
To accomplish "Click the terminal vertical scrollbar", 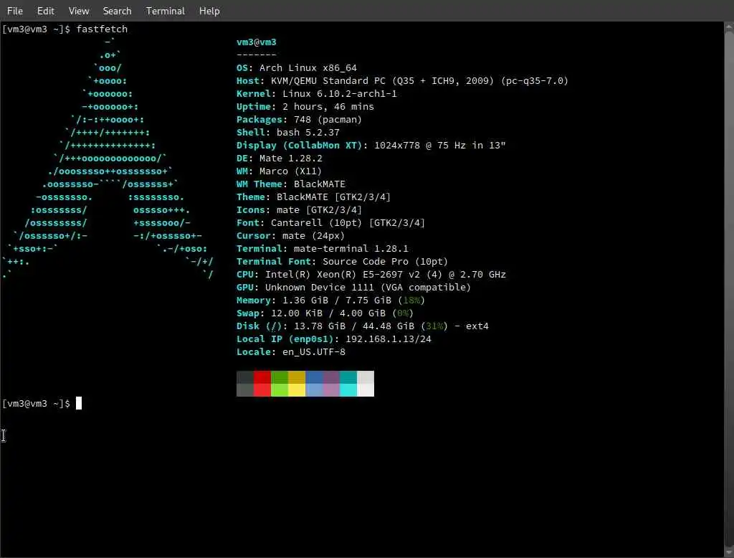I will [729, 289].
